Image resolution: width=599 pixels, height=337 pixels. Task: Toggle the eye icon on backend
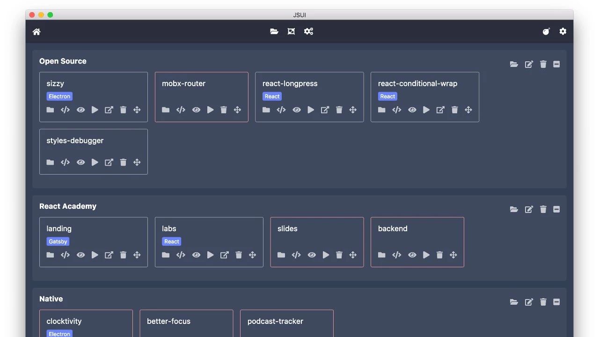(412, 255)
